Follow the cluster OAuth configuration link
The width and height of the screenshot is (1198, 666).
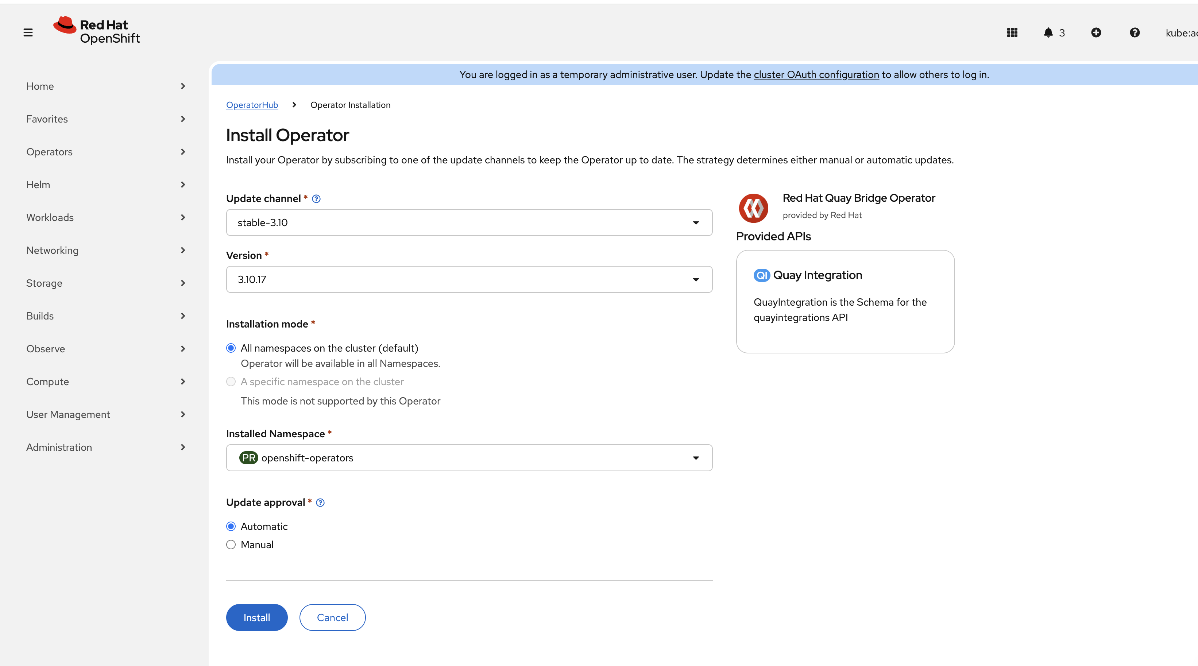816,75
